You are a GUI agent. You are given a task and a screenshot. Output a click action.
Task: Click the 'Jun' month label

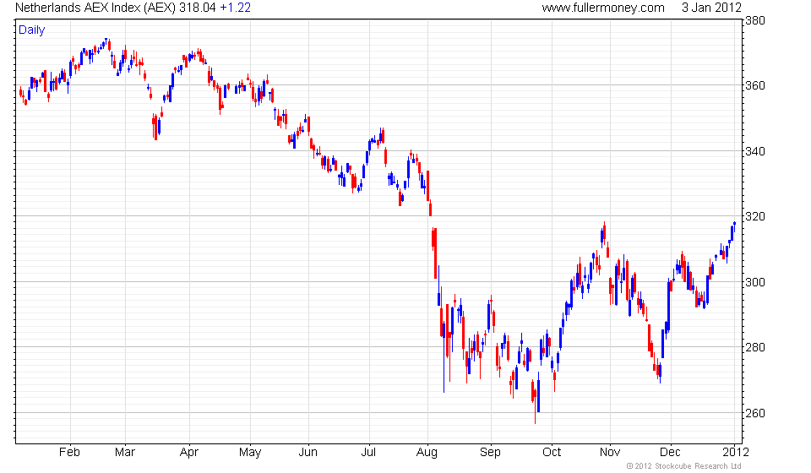[308, 453]
